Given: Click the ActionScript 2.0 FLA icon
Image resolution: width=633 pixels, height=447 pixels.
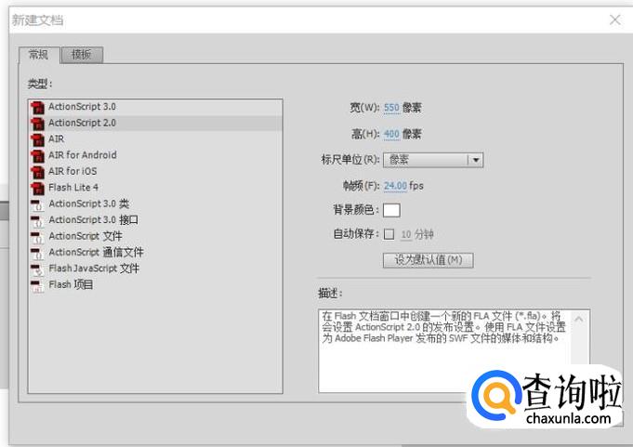Looking at the screenshot, I should [37, 124].
